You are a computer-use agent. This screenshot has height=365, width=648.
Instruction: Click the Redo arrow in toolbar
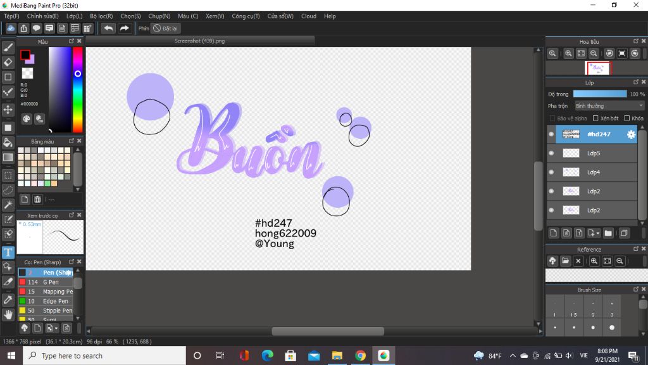124,28
